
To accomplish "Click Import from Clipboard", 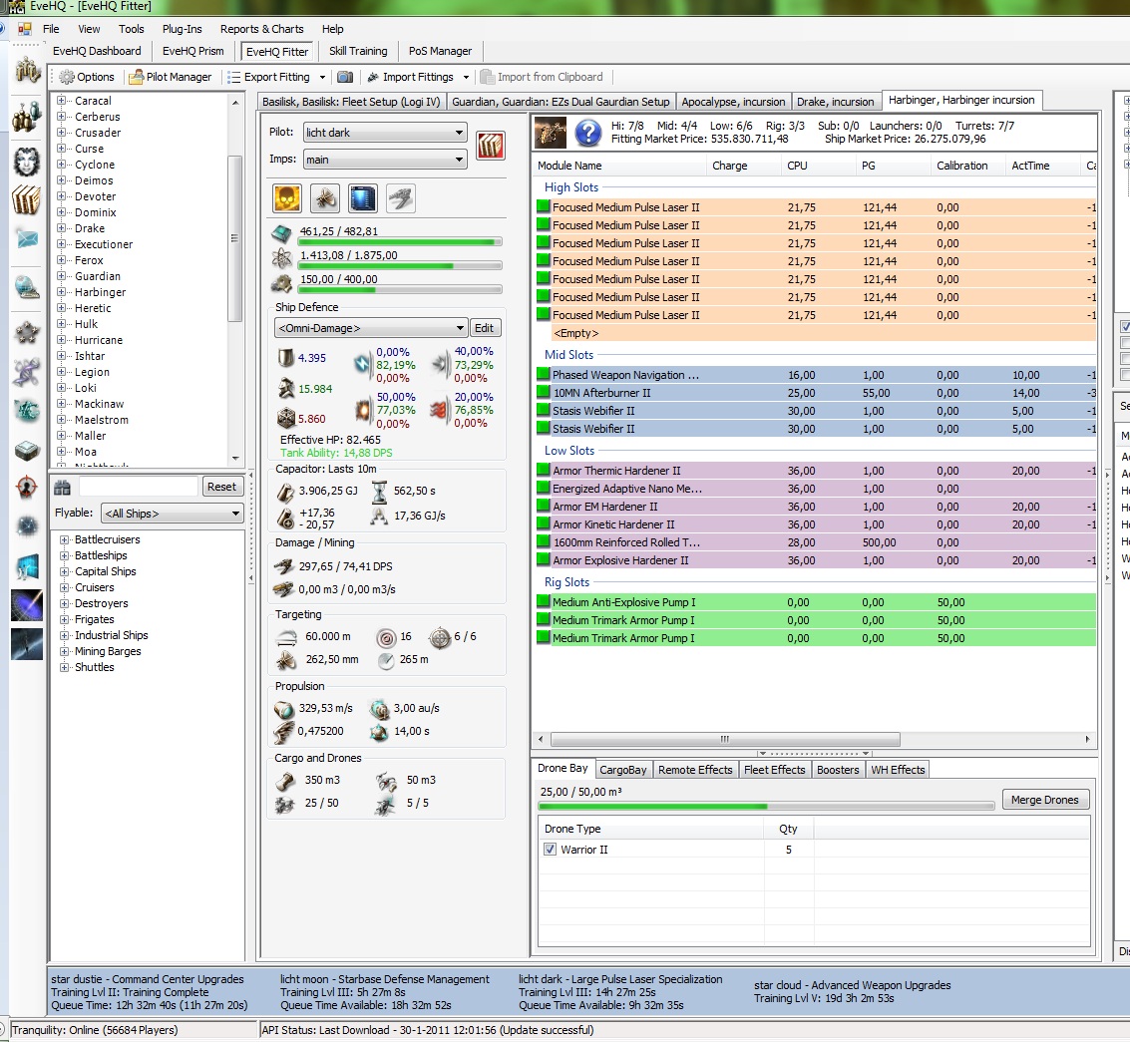I will coord(542,77).
